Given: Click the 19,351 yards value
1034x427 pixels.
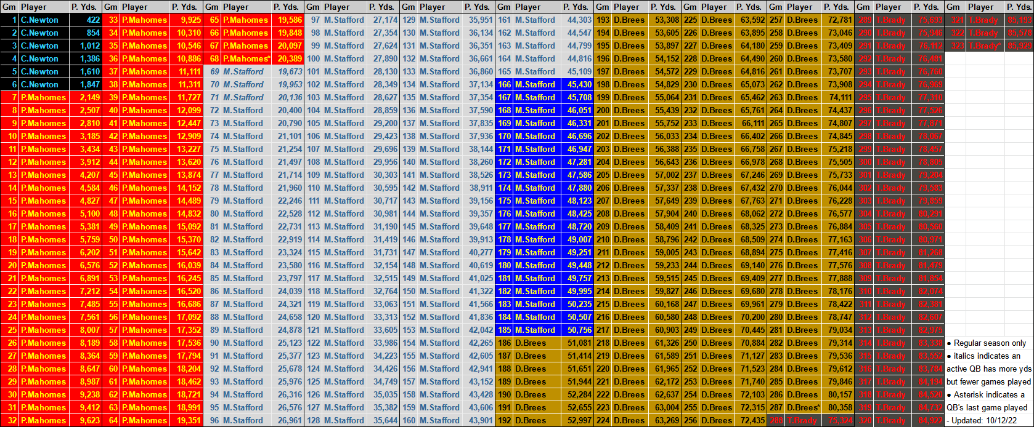Looking at the screenshot, I should [186, 420].
